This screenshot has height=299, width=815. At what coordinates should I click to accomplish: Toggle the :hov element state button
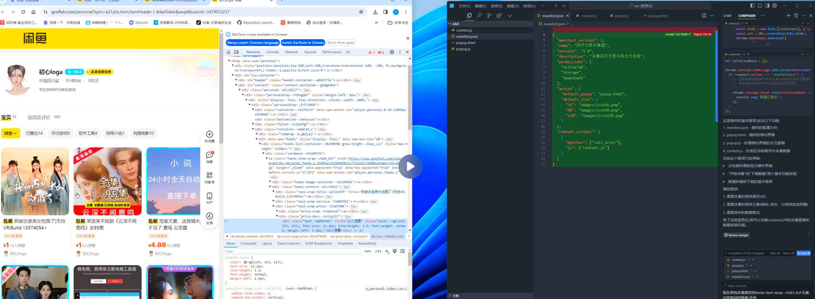[367, 251]
